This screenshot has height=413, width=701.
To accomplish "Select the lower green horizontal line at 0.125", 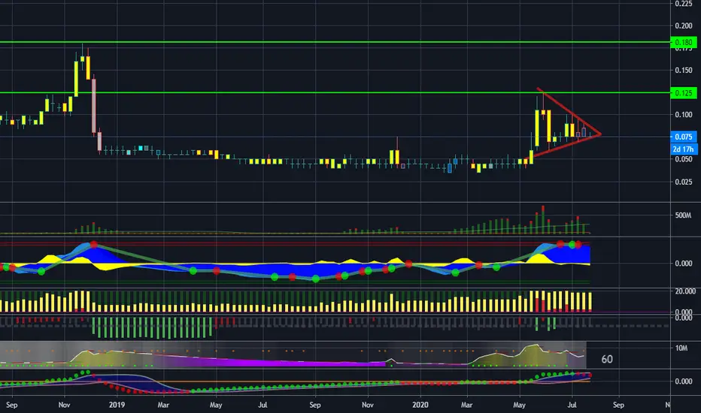I will [335, 93].
